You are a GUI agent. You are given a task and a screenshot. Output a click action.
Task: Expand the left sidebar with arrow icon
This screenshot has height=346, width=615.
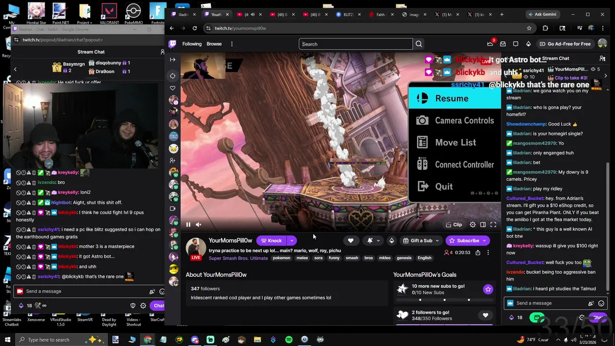pos(172,60)
